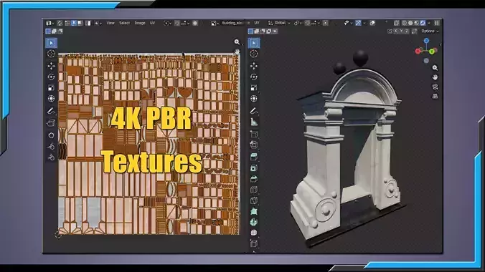Open the image browse dropdown
485x272 pixels.
click(215, 23)
